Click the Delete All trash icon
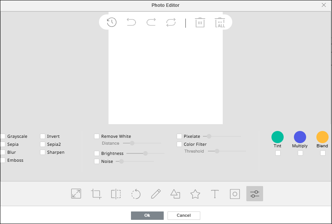The image size is (332, 224). (220, 22)
